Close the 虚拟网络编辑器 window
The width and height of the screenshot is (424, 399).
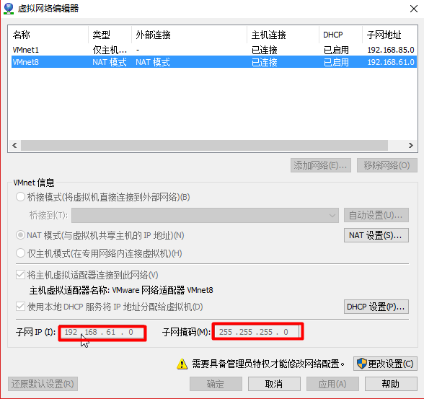pyautogui.click(x=414, y=9)
